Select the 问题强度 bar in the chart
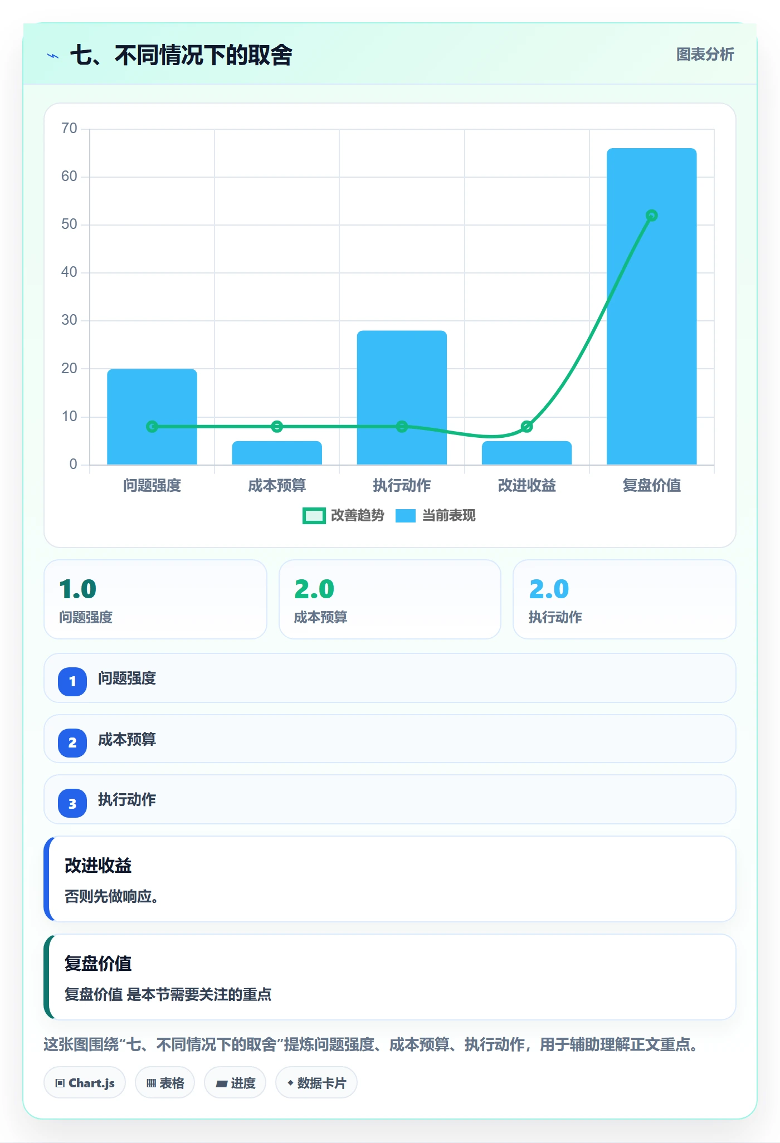 152,417
